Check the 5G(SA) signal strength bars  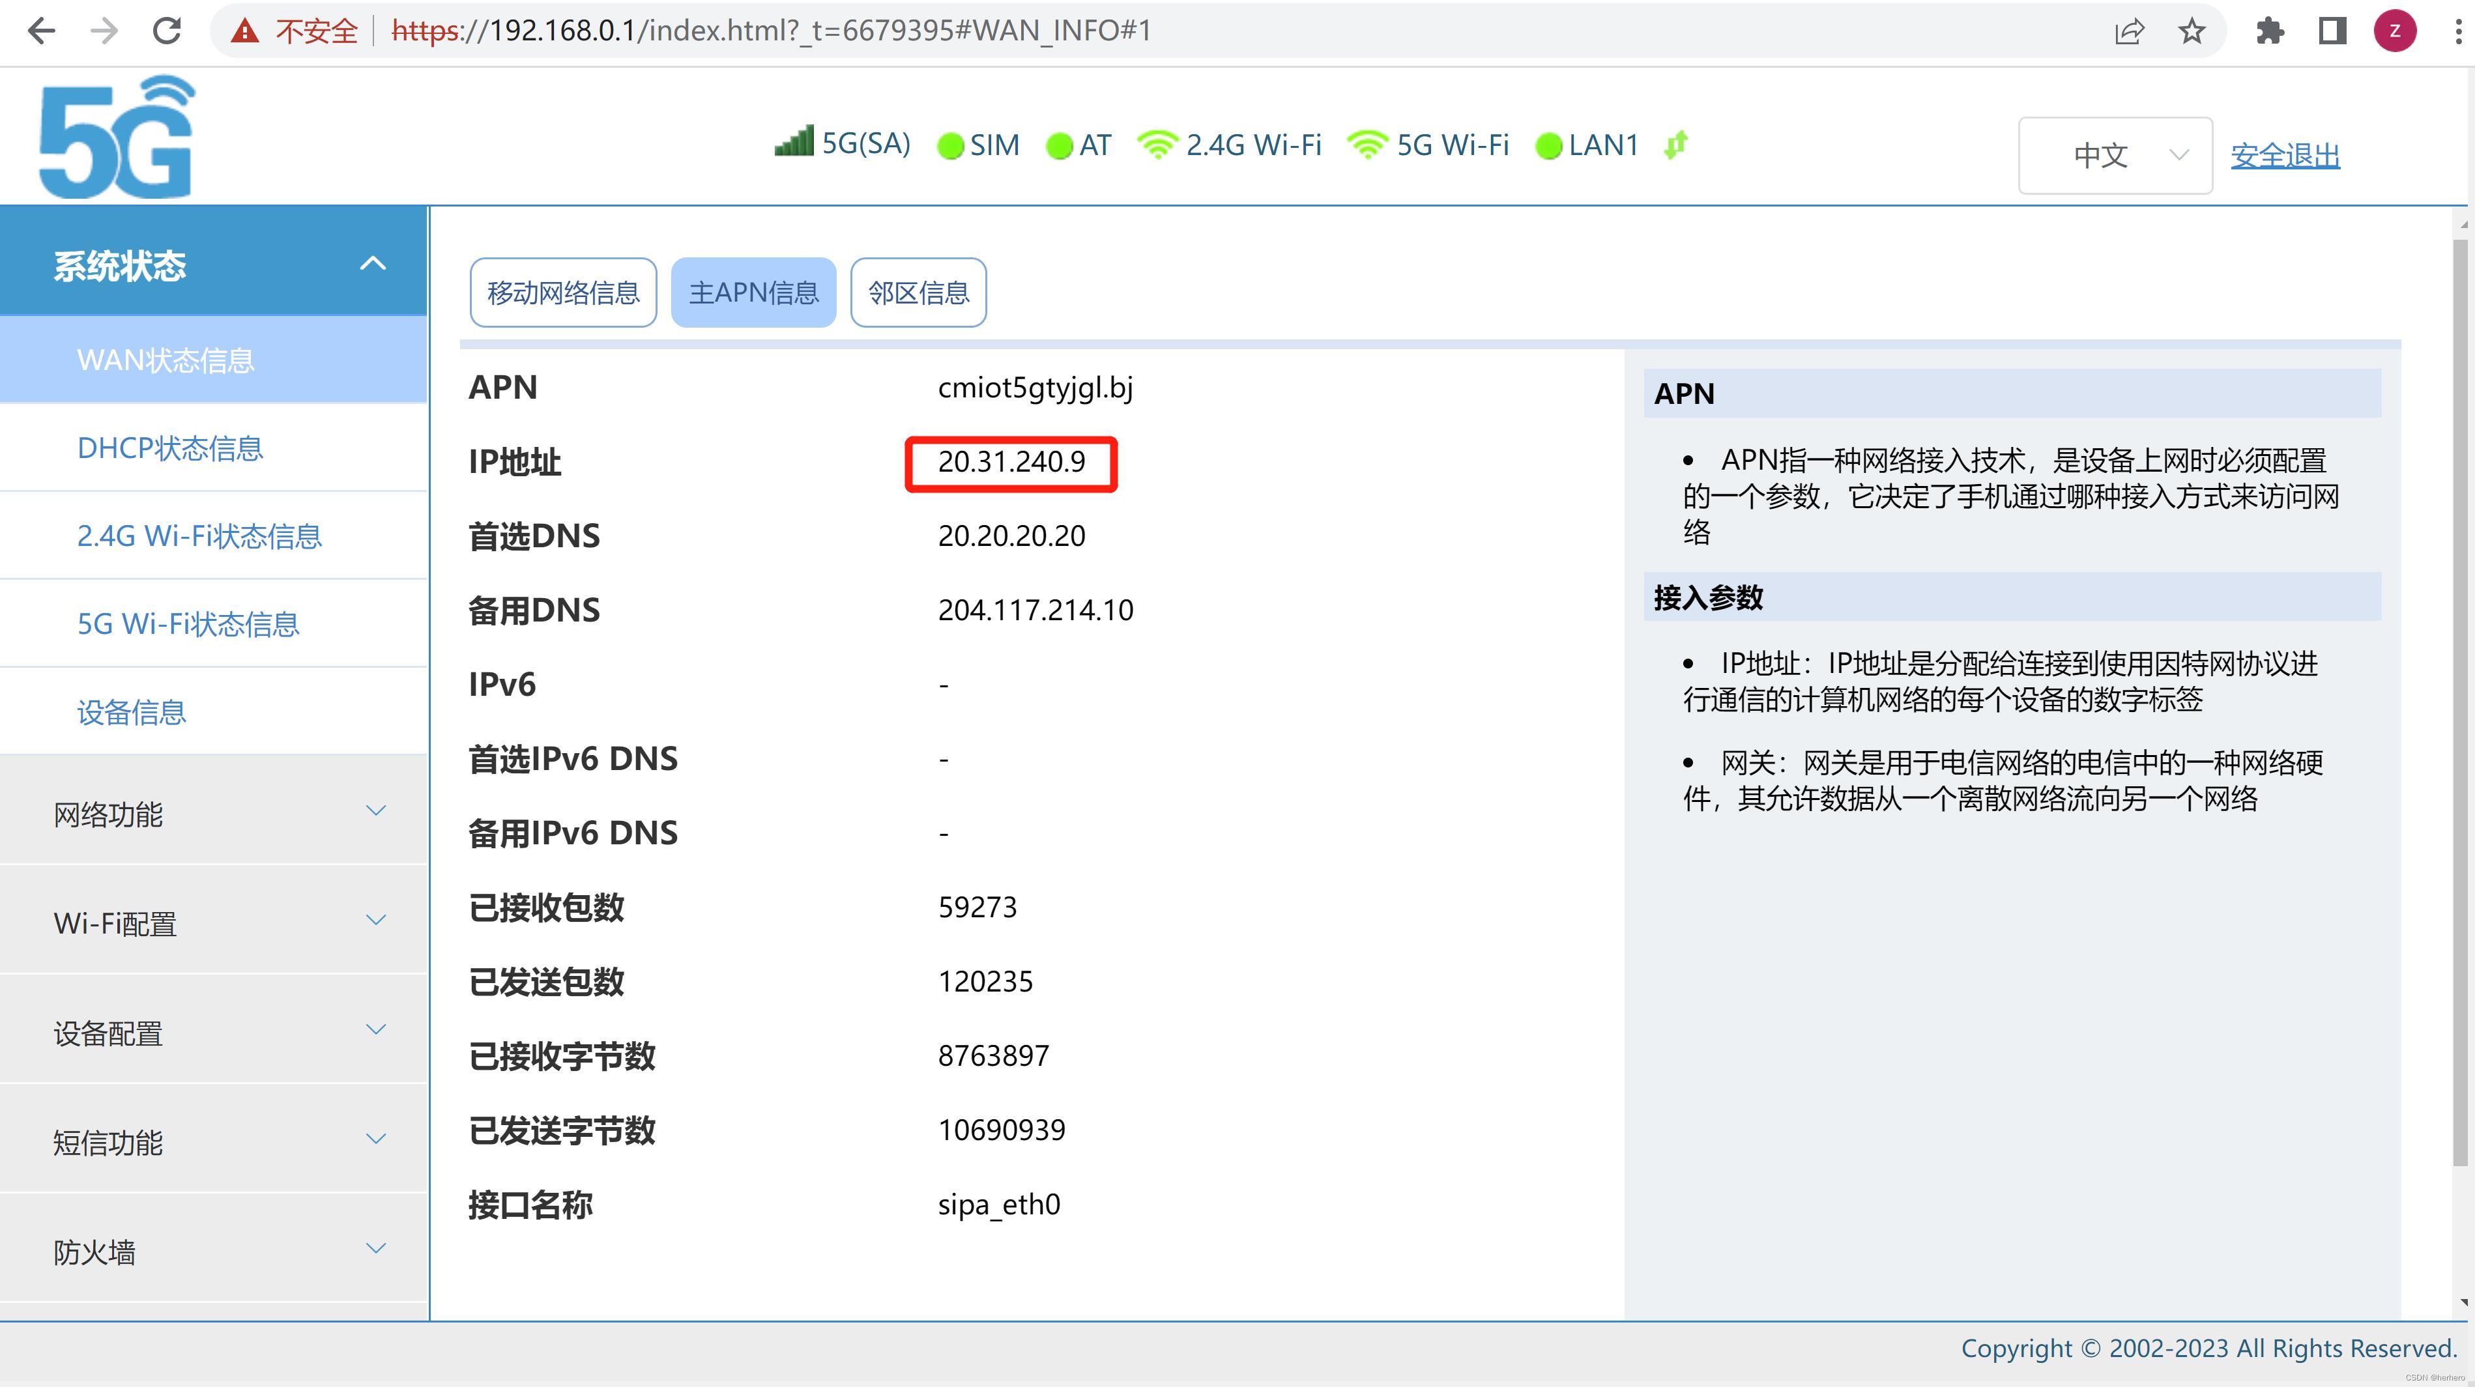[794, 141]
